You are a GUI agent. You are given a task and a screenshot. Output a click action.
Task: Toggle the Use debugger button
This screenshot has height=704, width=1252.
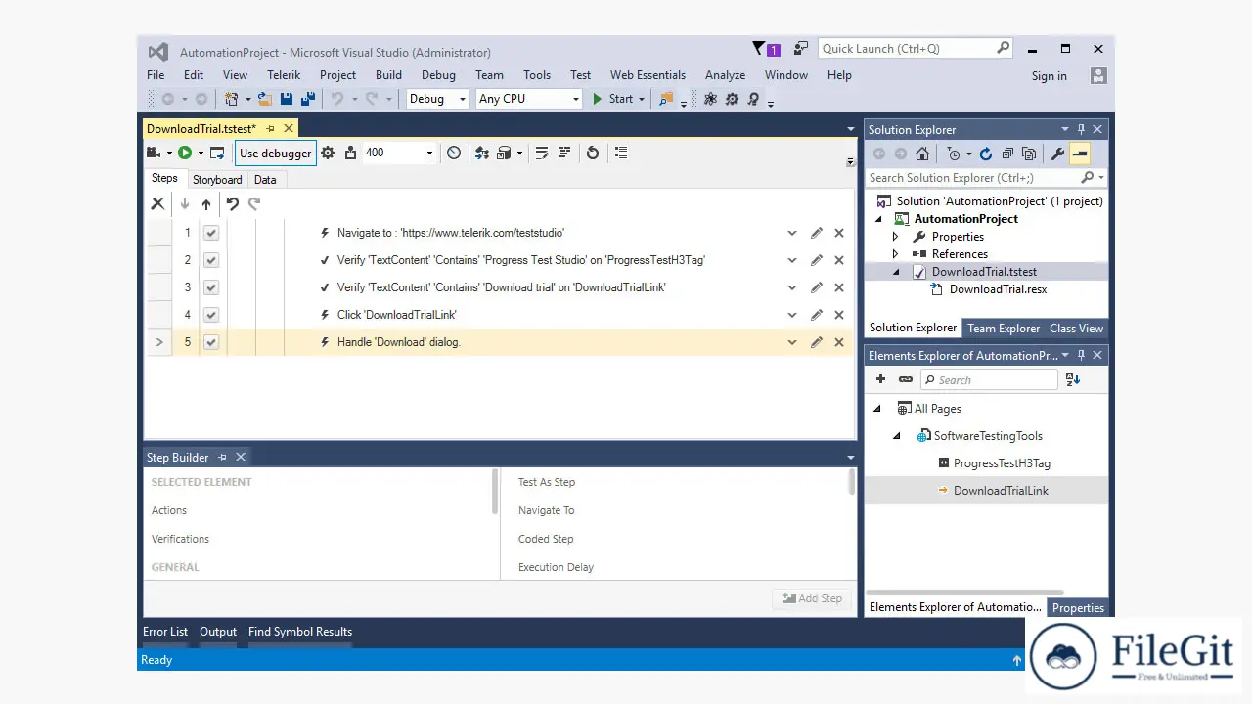coord(276,153)
